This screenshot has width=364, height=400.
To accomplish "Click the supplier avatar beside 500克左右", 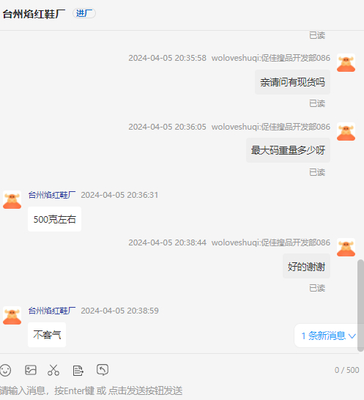I will 12,200.
